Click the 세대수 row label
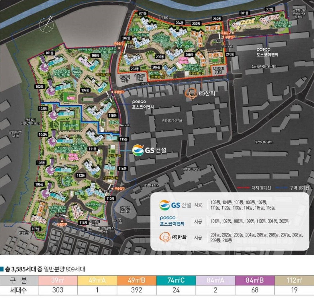The height and width of the screenshot is (300, 314). pos(19,290)
